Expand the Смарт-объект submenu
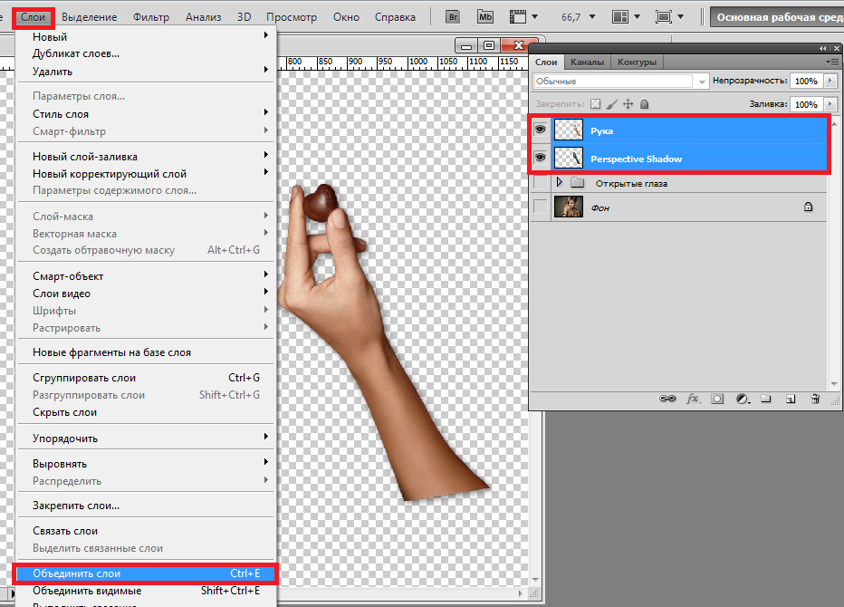 tap(147, 275)
